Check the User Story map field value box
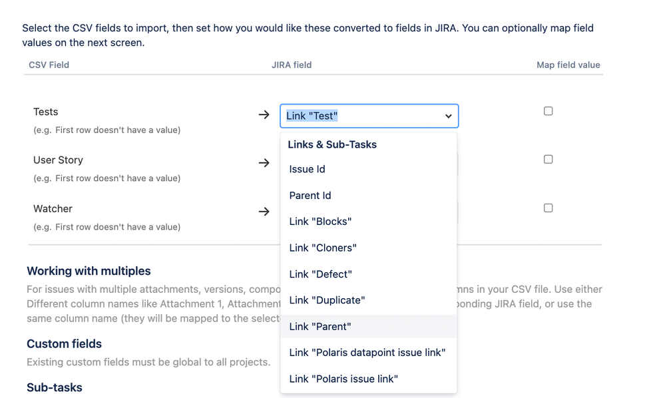The width and height of the screenshot is (665, 398). 548,160
